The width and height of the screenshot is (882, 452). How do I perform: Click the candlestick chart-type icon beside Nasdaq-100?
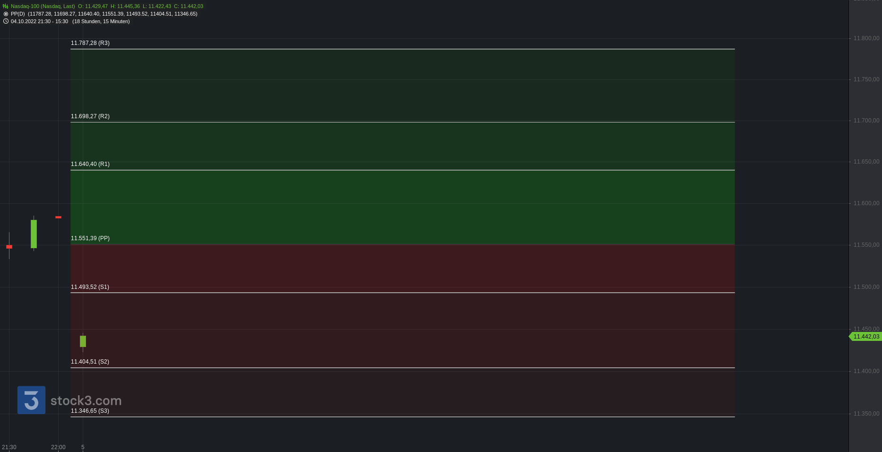[6, 6]
